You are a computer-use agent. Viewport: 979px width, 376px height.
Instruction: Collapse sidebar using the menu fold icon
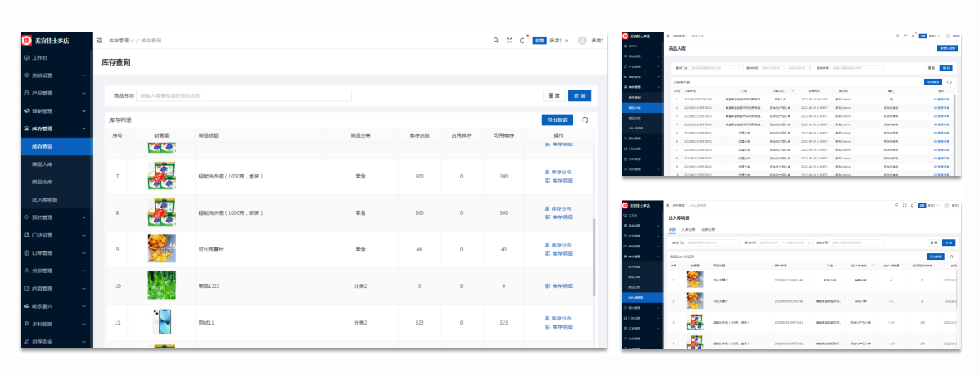point(100,40)
